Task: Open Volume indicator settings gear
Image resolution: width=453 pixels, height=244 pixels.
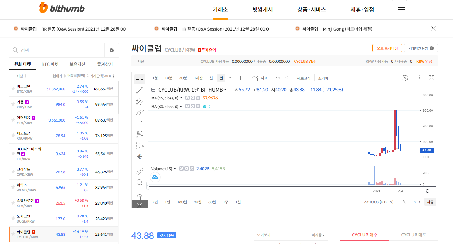Action: 186,169
